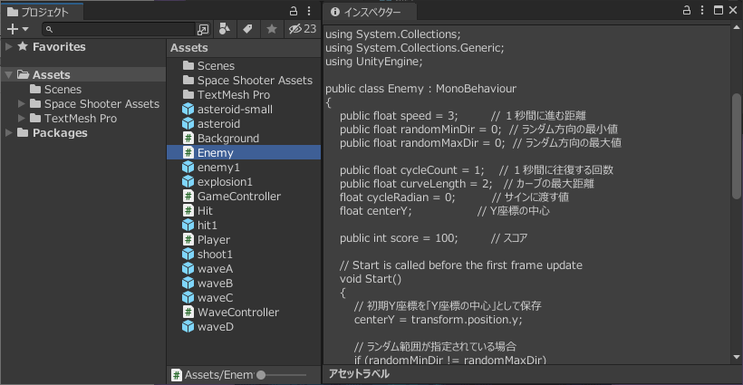Toggle hidden packages visibility showing 23
Screen dimensions: 743x385
tap(303, 29)
